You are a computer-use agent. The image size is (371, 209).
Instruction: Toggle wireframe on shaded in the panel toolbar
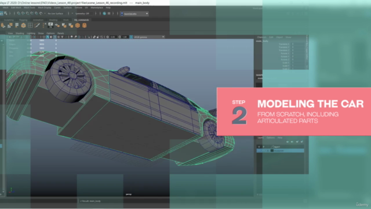55,37
